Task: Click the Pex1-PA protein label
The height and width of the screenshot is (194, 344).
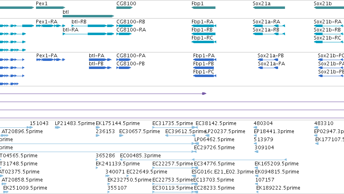Action: click(47, 56)
